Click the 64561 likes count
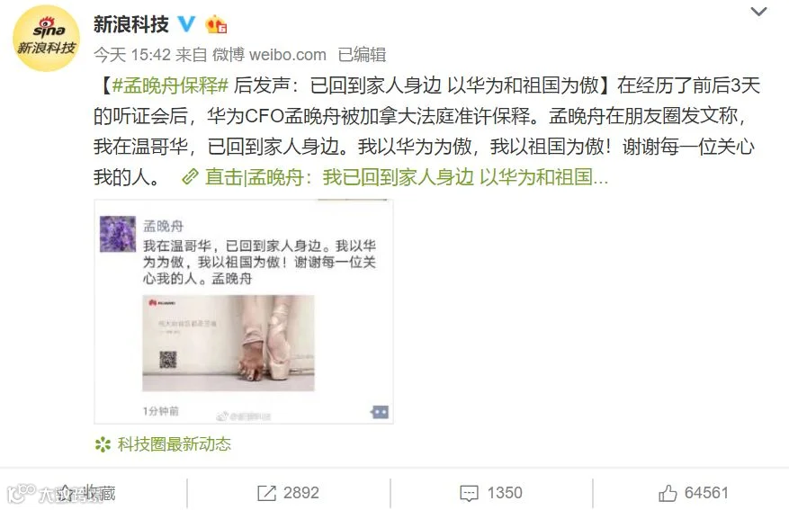789x510 pixels. click(x=706, y=492)
